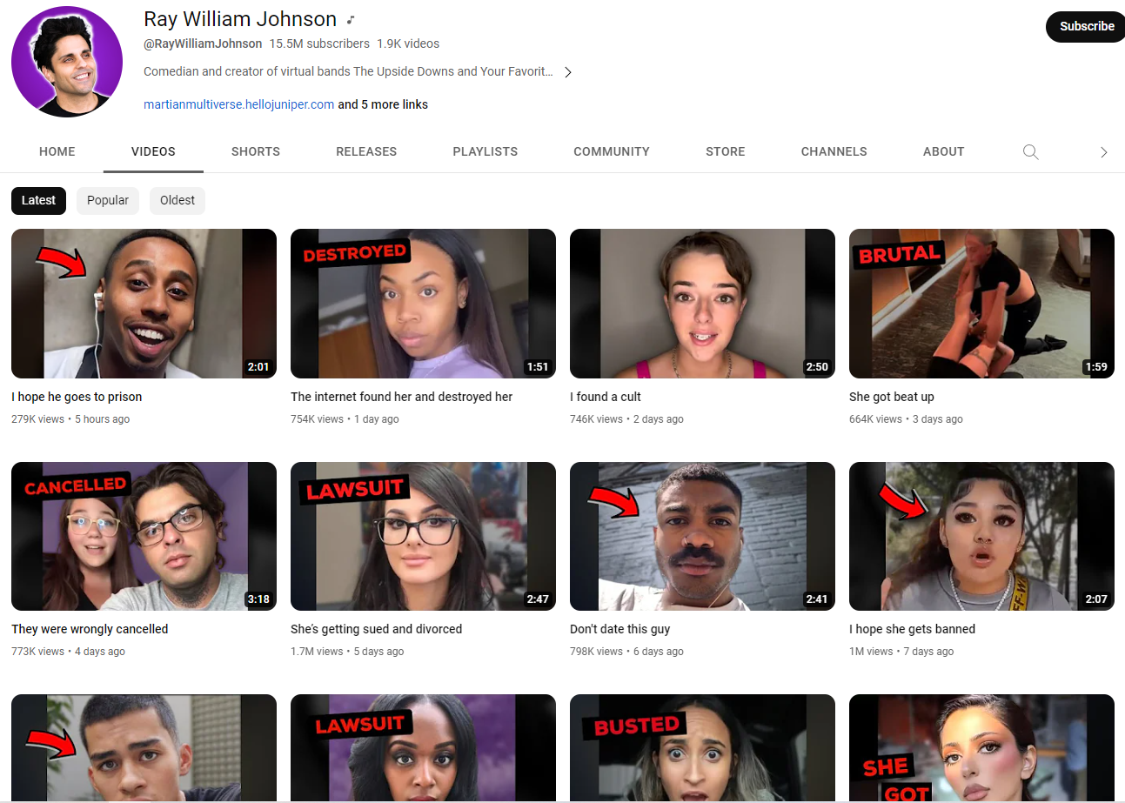Image resolution: width=1125 pixels, height=803 pixels.
Task: Click the music note badge beside channel name
Action: click(351, 20)
